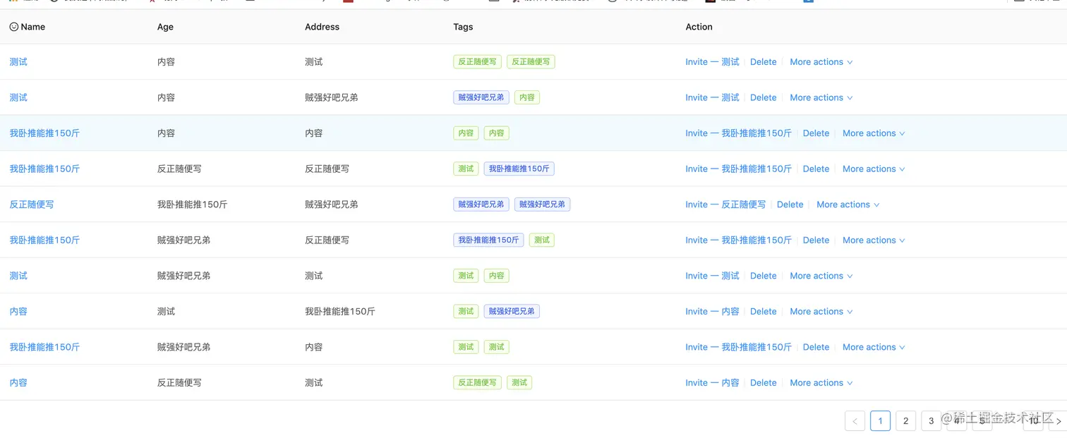The image size is (1067, 438).
Task: Click the green 内容 tag beside blue 贼强好吧兄弟 tag
Action: point(527,97)
